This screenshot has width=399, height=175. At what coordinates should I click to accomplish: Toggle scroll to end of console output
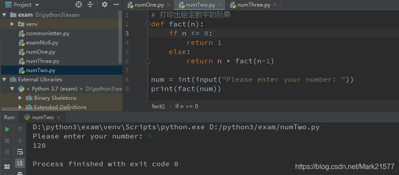pyautogui.click(x=20, y=163)
